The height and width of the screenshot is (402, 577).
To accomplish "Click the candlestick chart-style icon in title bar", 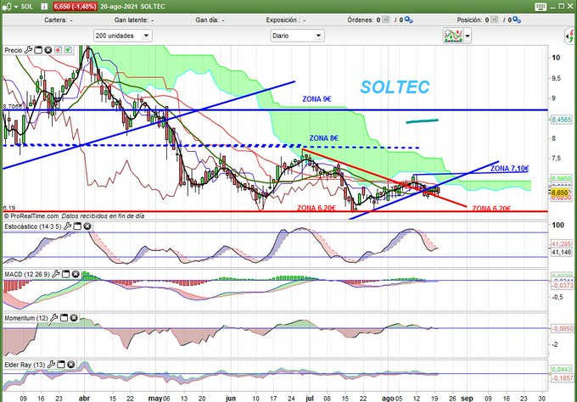I will pos(8,6).
